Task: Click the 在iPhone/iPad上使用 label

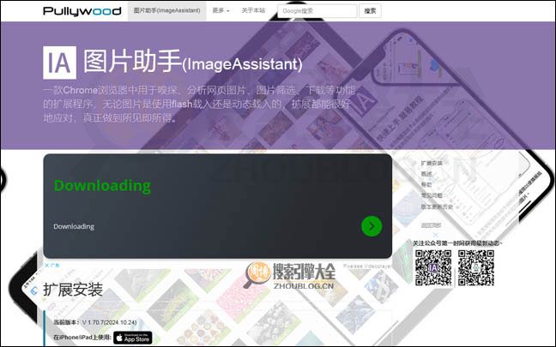Action: coord(82,338)
